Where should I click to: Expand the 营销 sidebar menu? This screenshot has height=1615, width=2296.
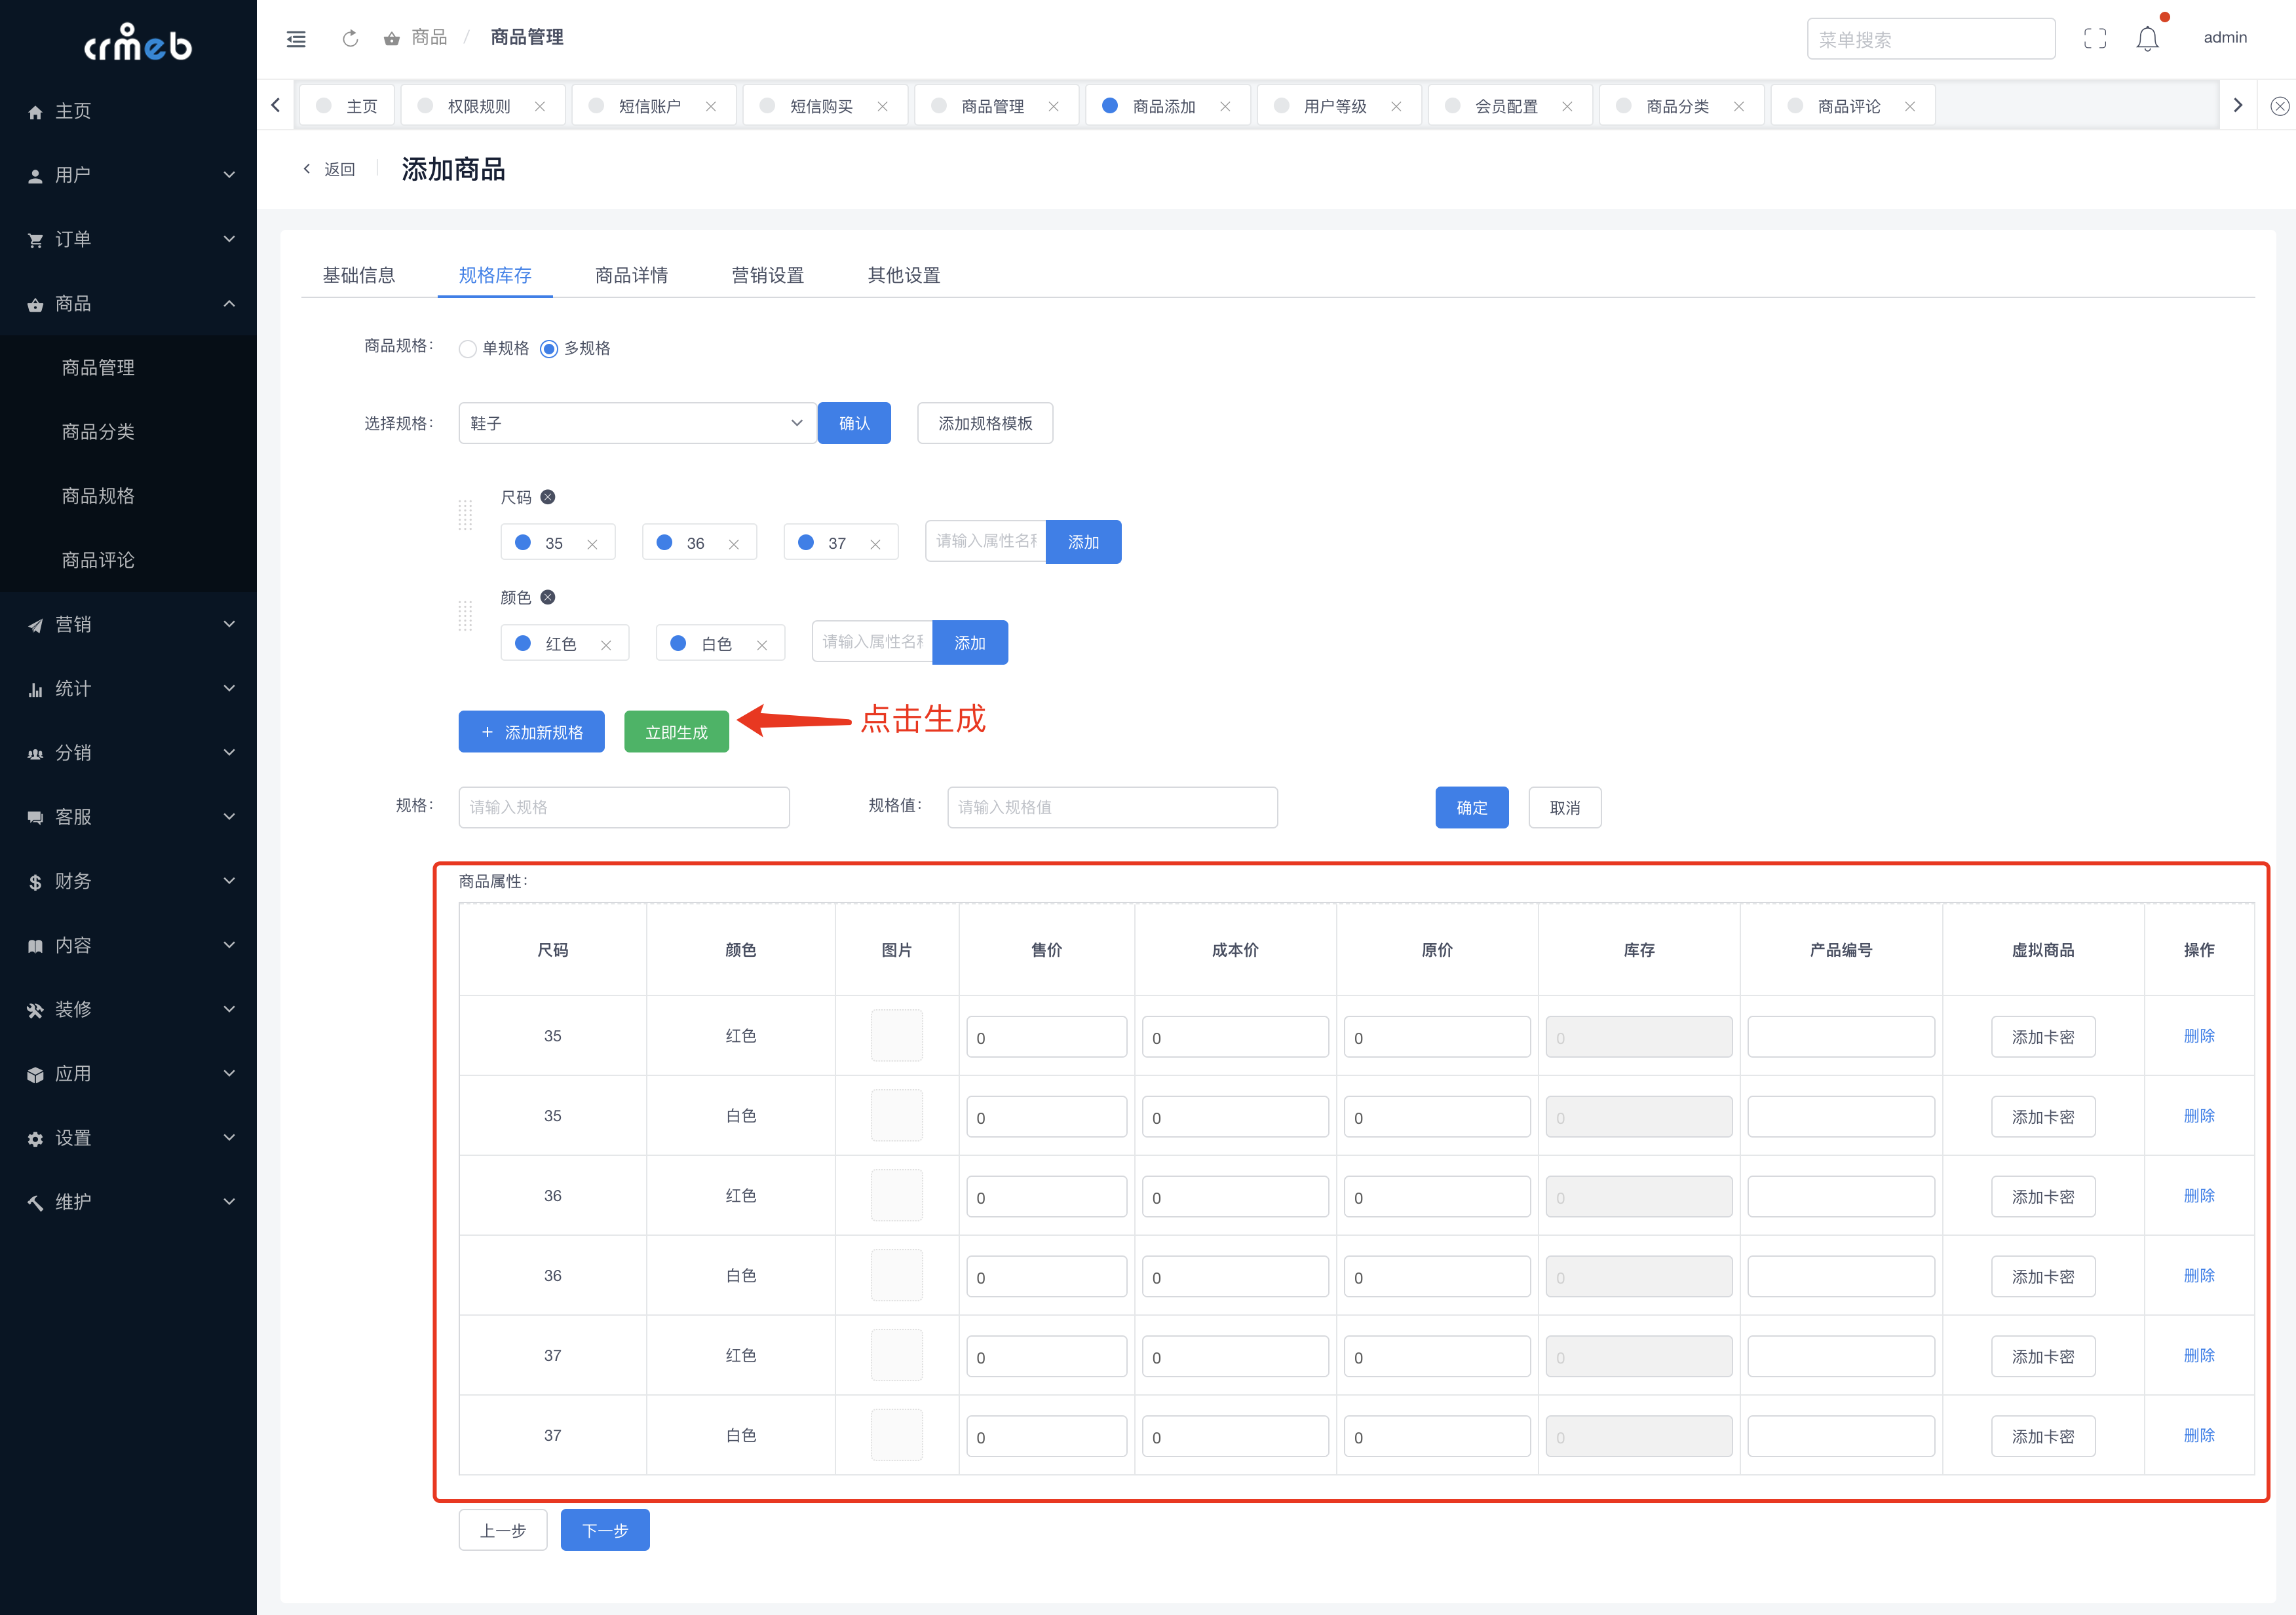coord(128,623)
